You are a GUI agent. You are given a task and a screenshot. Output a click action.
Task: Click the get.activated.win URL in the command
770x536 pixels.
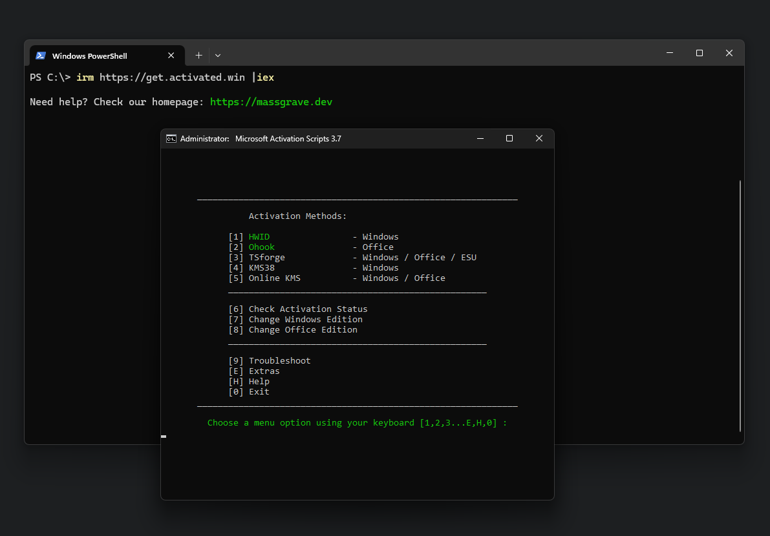[x=172, y=77]
